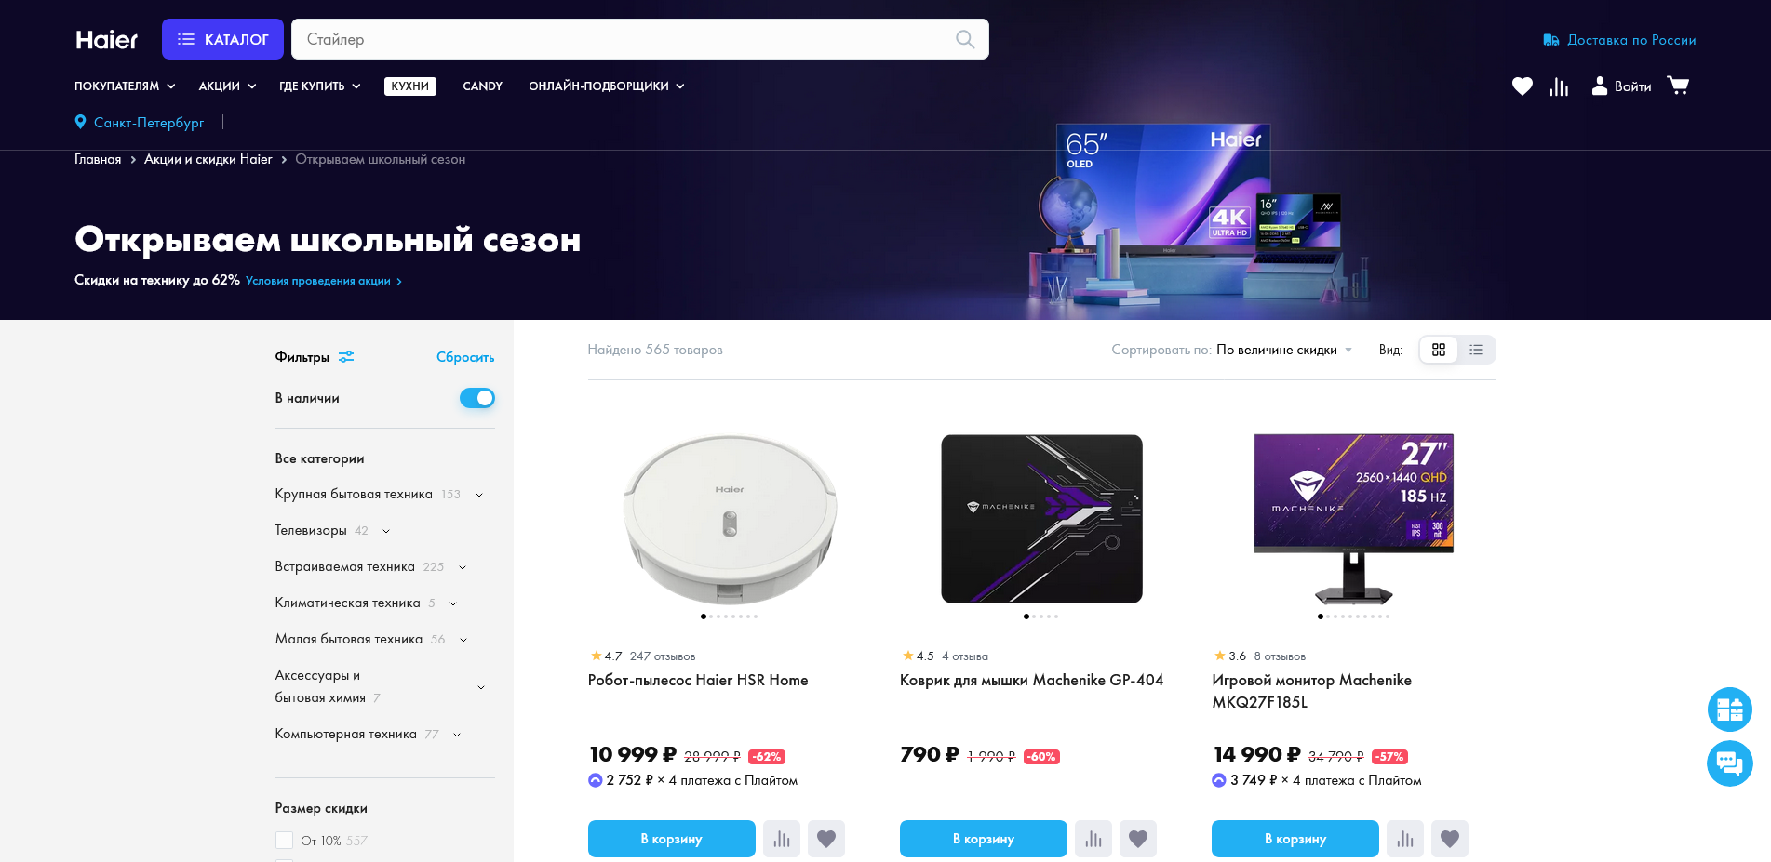Open the shopping cart icon in header
The height and width of the screenshot is (862, 1771).
click(1678, 86)
